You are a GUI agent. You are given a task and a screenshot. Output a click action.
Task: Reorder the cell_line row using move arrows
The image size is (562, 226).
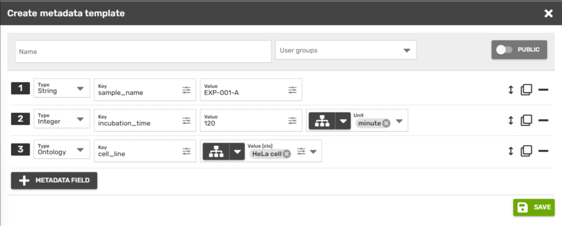pyautogui.click(x=511, y=151)
